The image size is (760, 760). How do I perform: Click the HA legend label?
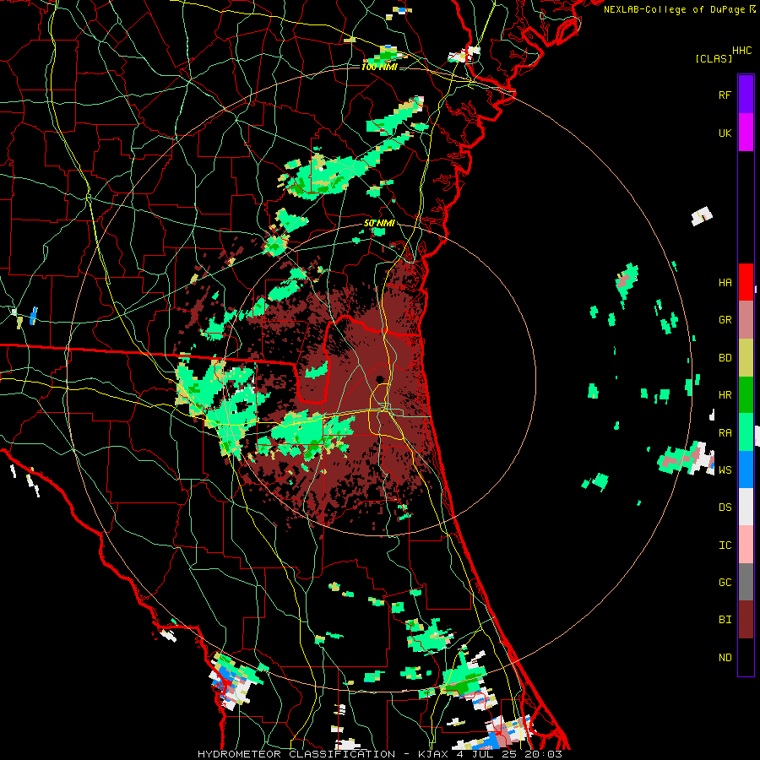(x=725, y=283)
